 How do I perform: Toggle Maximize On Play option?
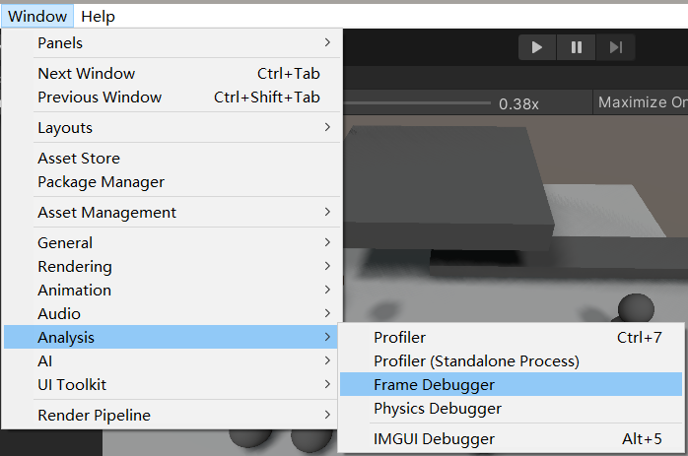[642, 102]
